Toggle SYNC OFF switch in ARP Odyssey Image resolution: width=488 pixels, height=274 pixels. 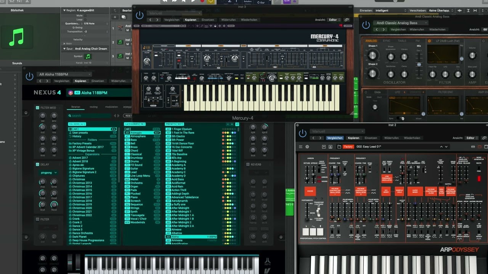pyautogui.click(x=370, y=169)
